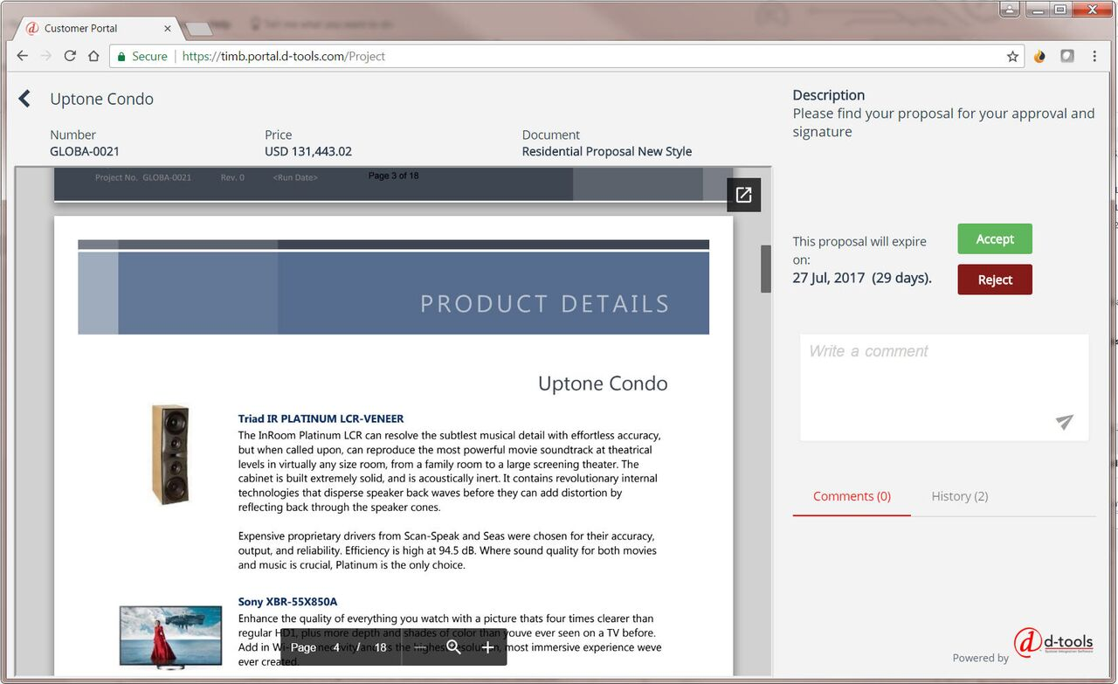
Task: Click the padlock to view site security info
Action: (122, 55)
